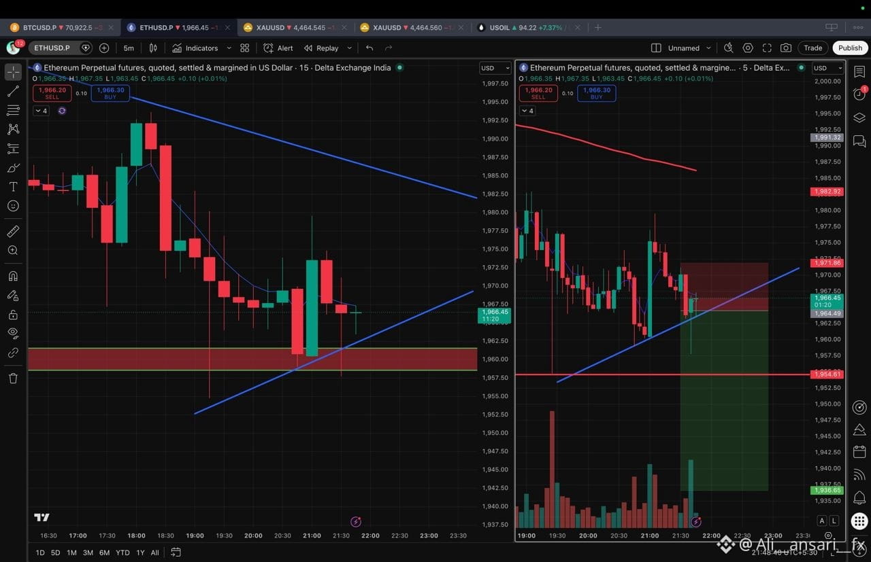Enter fullscreen mode
Screen dimensions: 871x562
click(767, 48)
